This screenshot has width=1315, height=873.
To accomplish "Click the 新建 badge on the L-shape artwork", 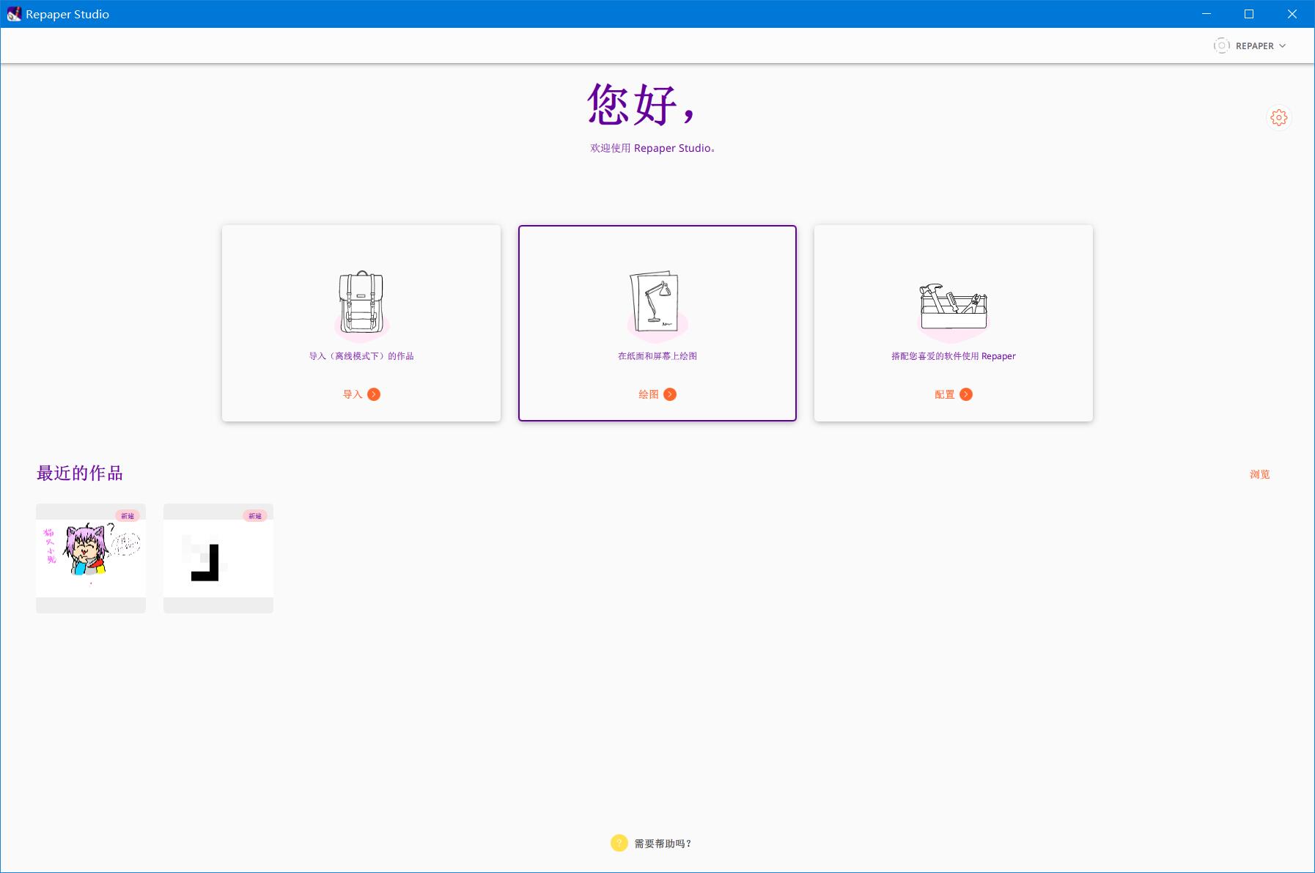I will click(x=255, y=516).
